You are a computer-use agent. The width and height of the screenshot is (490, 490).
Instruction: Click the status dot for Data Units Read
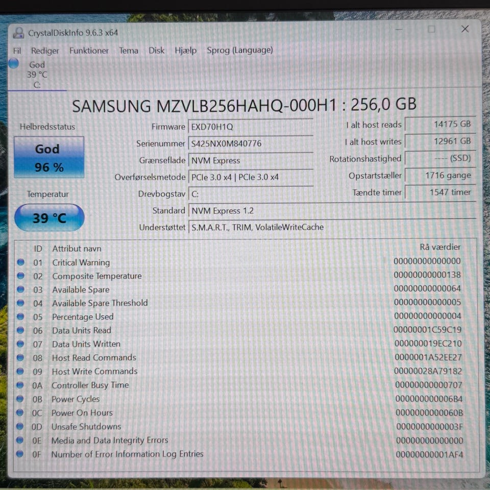[x=20, y=330]
